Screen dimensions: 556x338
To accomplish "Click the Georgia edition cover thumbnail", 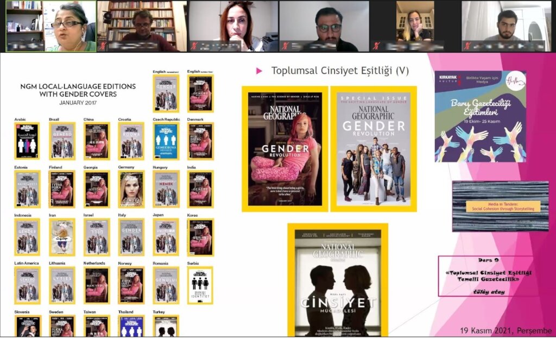I will (x=97, y=189).
